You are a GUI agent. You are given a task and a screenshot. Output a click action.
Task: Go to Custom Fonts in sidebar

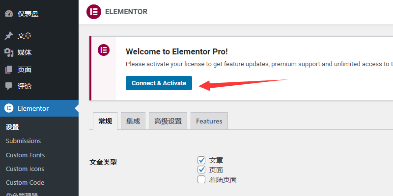[25, 155]
